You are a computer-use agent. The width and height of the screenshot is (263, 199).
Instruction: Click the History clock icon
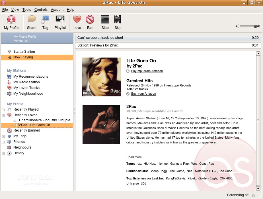point(9,153)
